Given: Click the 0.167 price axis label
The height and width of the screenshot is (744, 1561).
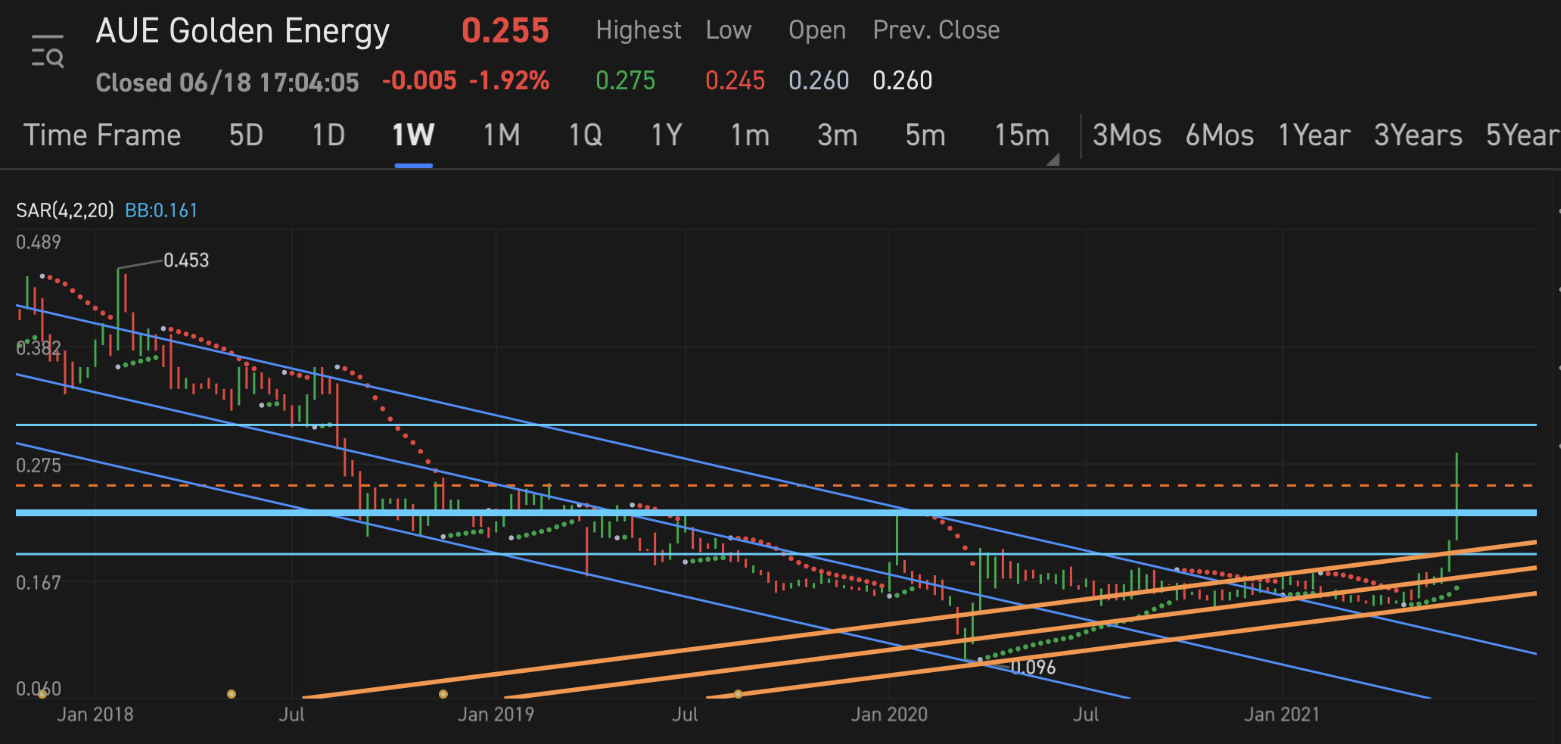Looking at the screenshot, I should (39, 583).
